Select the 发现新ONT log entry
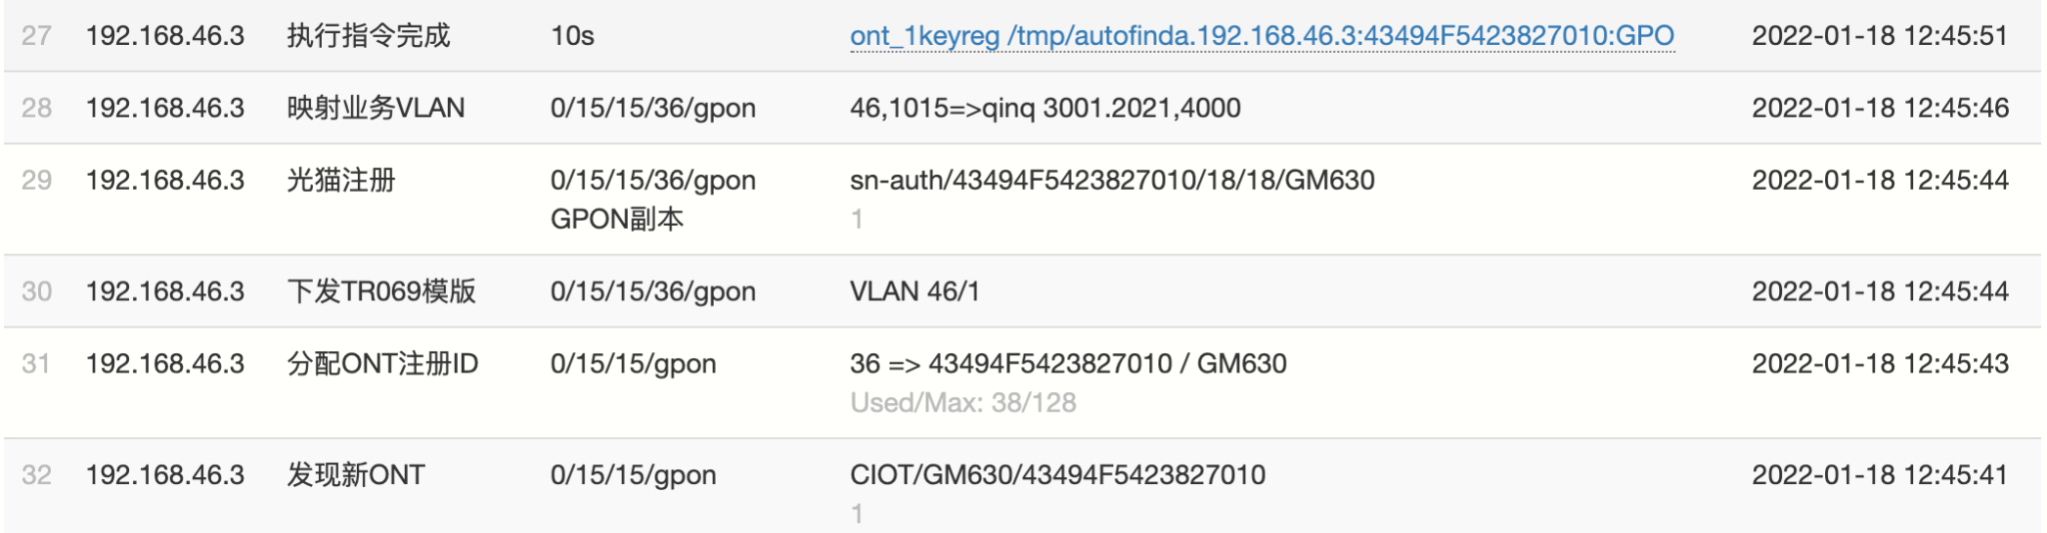The height and width of the screenshot is (533, 2047). coord(355,475)
